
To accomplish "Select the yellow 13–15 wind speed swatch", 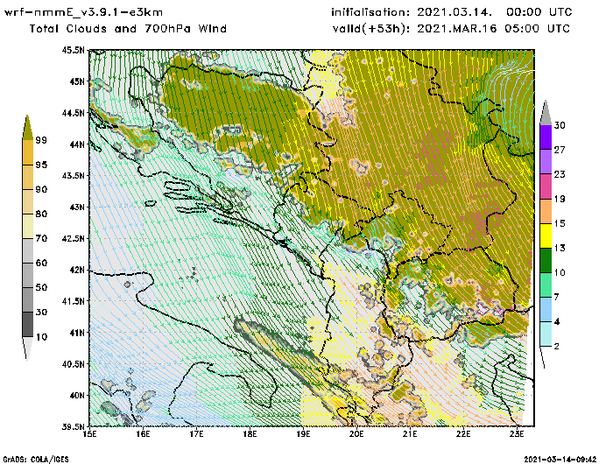I will 546,236.
